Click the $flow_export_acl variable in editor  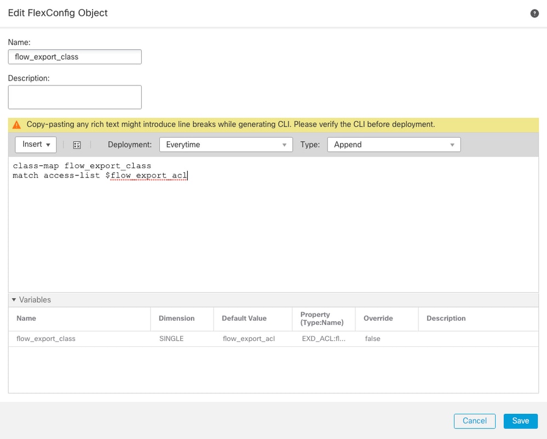[x=146, y=175]
